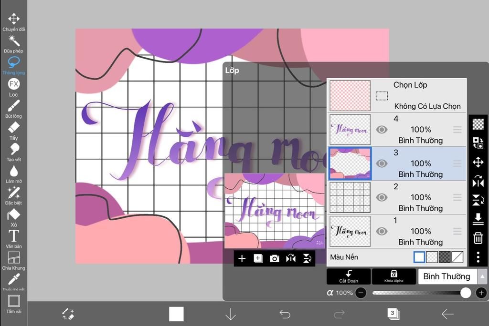
Task: Select the Tấm vải canvas tool
Action: pos(14,304)
